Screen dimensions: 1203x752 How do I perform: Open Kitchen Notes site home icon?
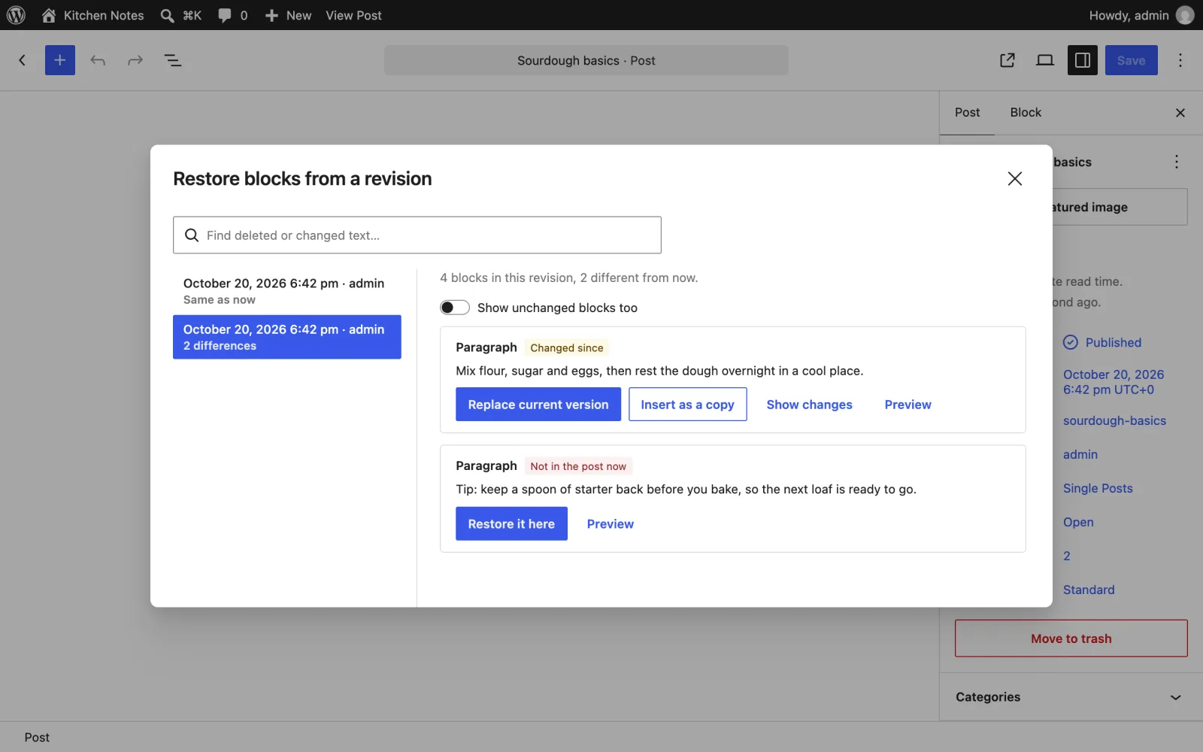(x=49, y=15)
